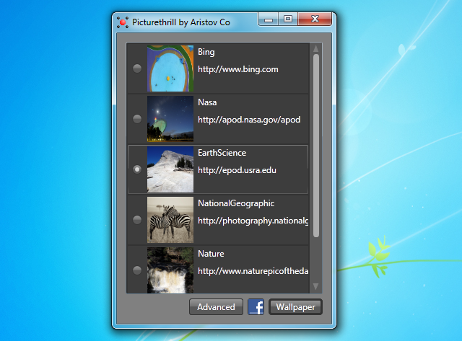The width and height of the screenshot is (462, 341).
Task: Click the zebras thumbnail for NationalGeographic
Action: pos(170,220)
